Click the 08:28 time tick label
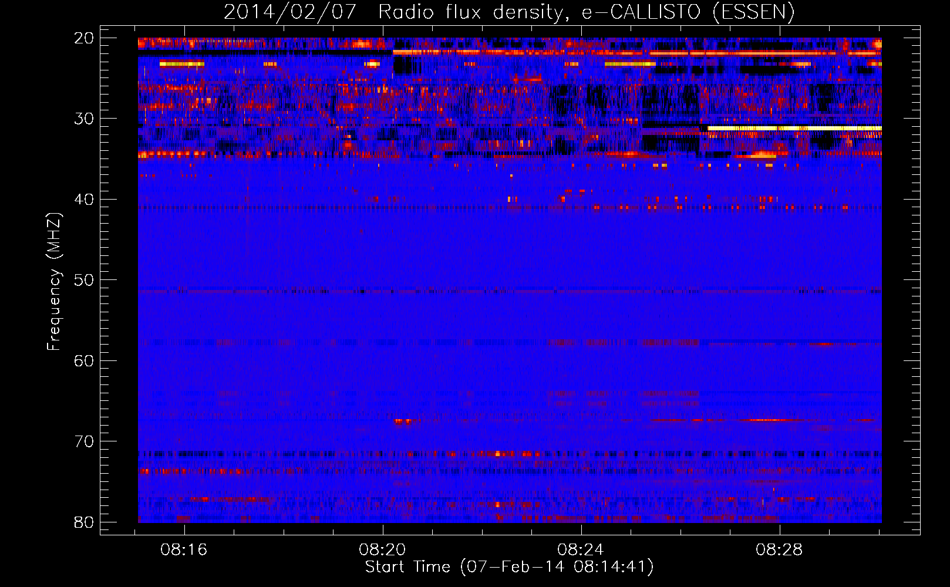This screenshot has width=950, height=587. [x=779, y=550]
